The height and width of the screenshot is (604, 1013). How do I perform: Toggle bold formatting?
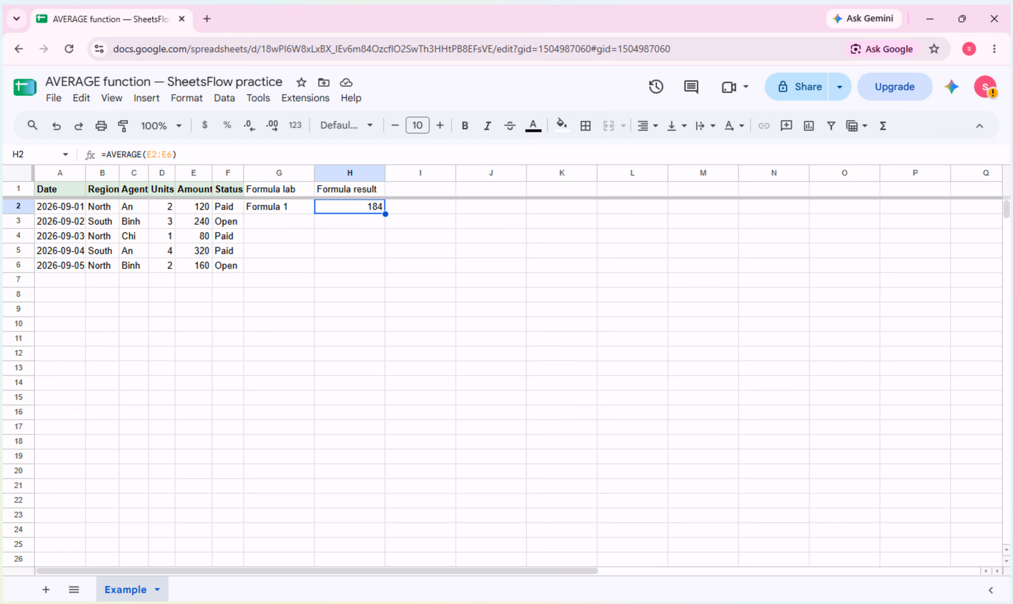click(465, 126)
